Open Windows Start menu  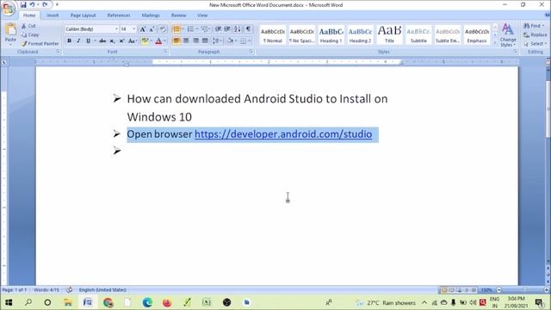[x=9, y=302]
